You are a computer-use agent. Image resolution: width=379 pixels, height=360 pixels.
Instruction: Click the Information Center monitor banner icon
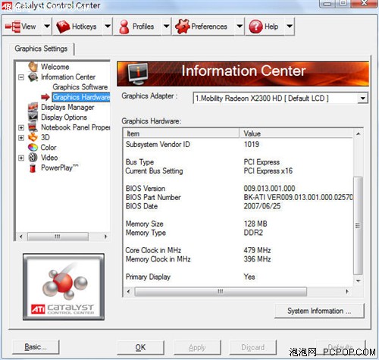(x=138, y=74)
